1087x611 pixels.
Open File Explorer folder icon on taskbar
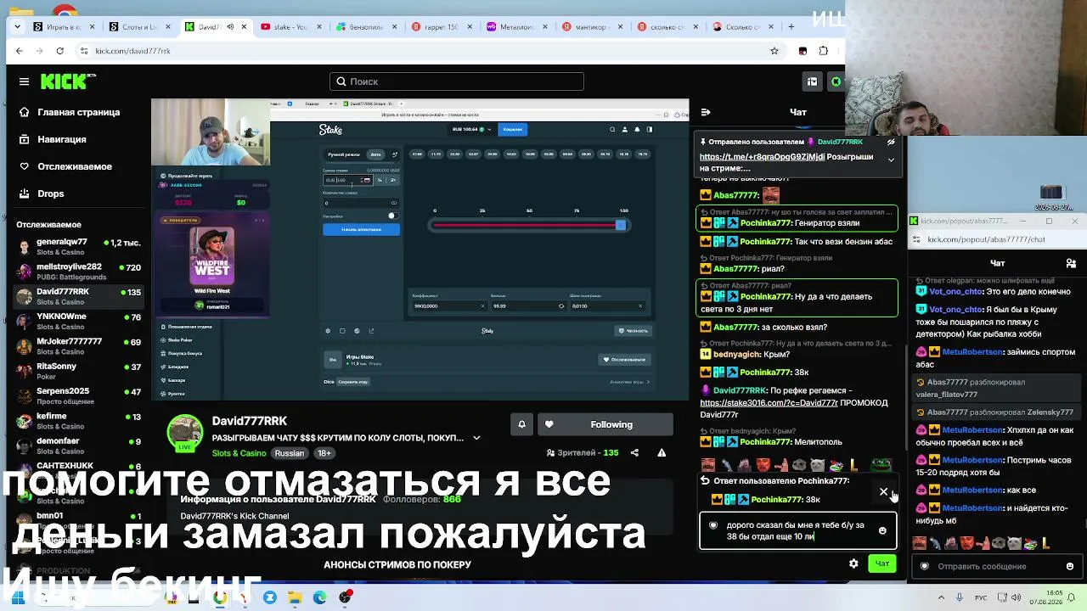(295, 597)
